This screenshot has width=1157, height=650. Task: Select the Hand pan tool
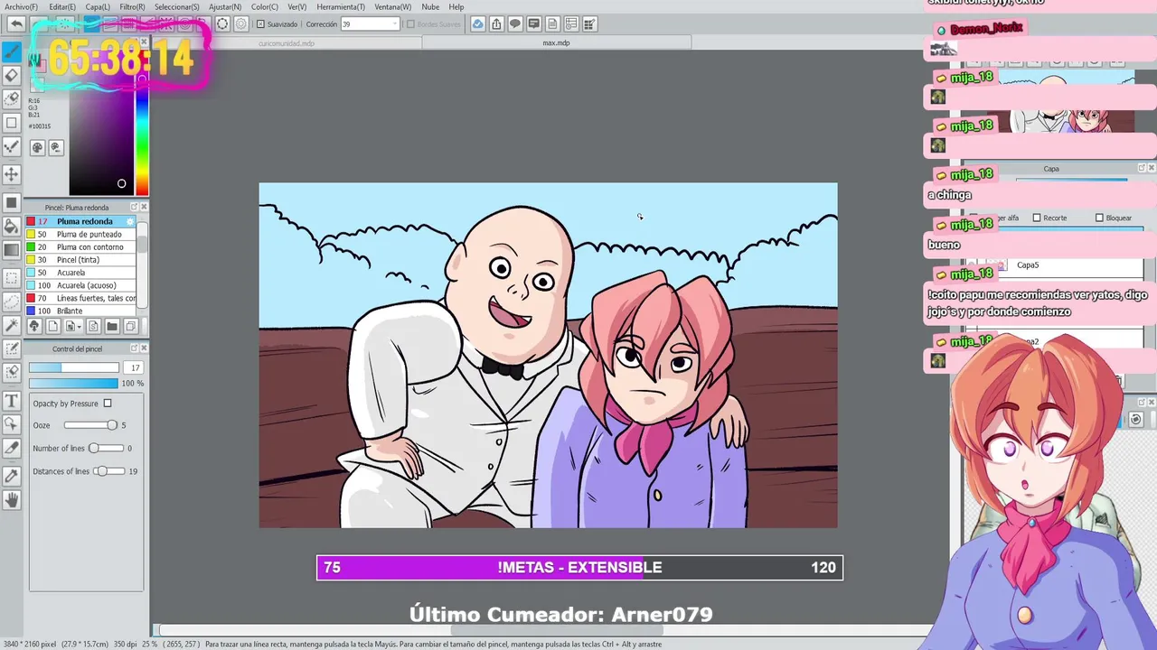(x=12, y=499)
